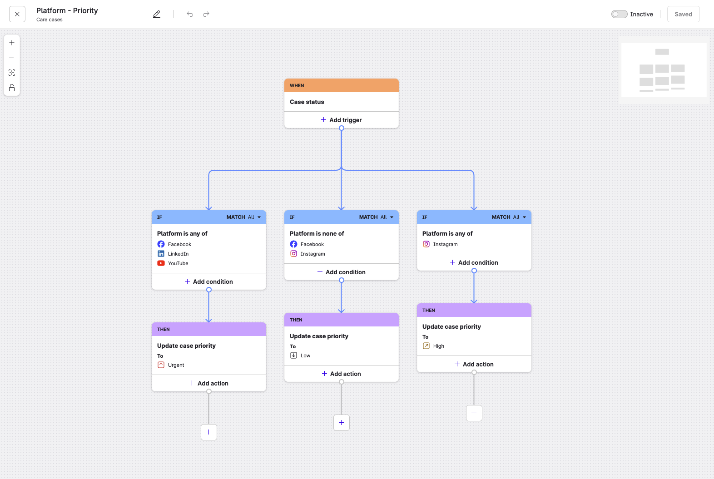Close the workflow editor with X

coord(17,14)
